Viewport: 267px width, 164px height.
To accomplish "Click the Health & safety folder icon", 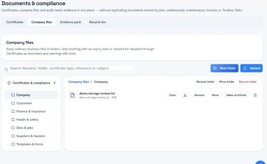I will (x=13, y=119).
